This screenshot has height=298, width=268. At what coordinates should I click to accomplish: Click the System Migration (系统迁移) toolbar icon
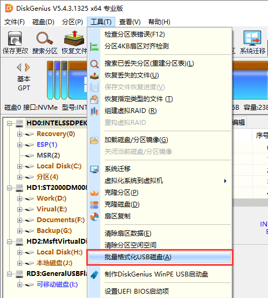click(x=252, y=38)
